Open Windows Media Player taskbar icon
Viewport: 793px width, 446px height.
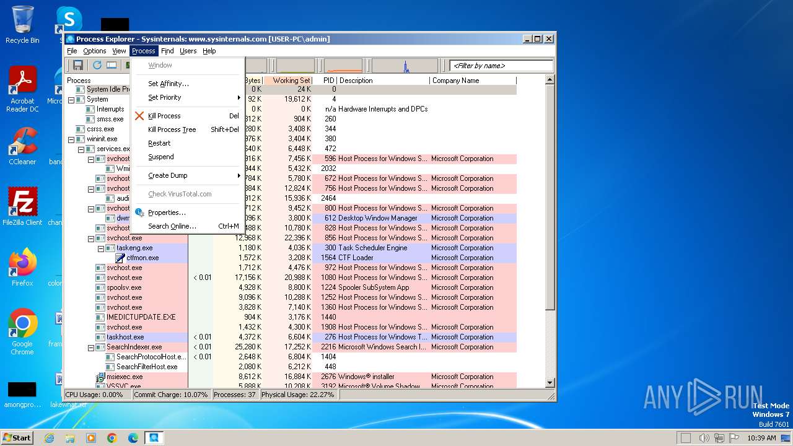point(91,438)
